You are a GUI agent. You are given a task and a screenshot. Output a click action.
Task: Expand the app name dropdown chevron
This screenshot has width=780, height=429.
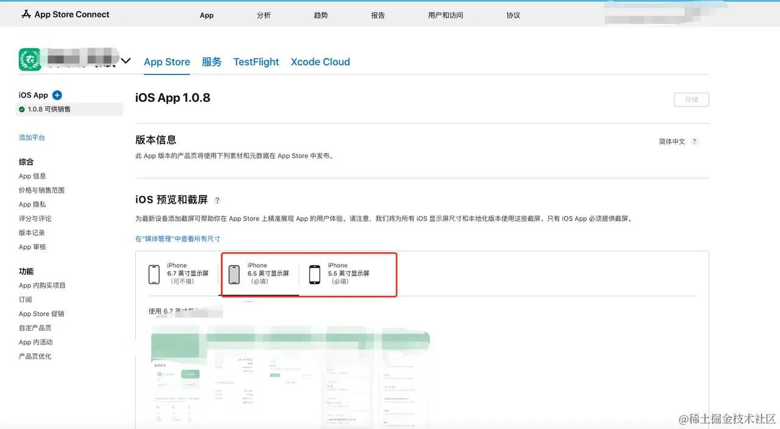126,60
